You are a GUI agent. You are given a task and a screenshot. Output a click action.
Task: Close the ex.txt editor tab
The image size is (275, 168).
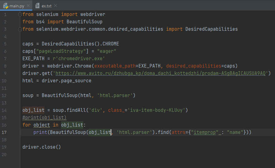[x=56, y=6]
